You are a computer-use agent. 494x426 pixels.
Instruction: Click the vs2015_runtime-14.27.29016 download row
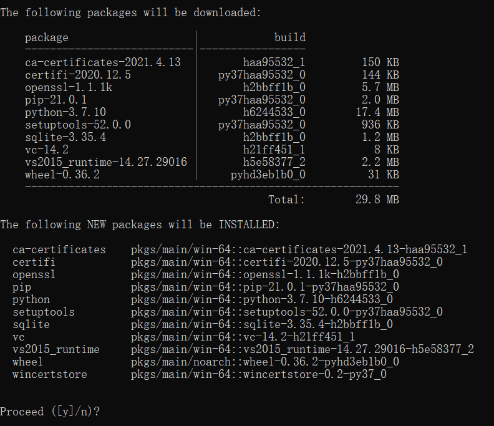212,162
